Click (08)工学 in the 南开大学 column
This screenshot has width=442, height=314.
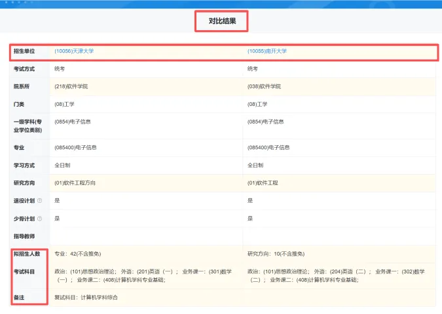coord(257,104)
